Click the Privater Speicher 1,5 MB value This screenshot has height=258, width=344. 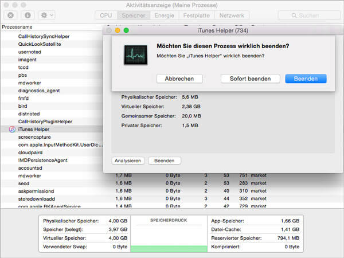click(x=190, y=126)
